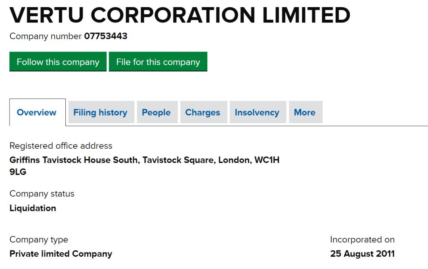The image size is (428, 269).
Task: Click the date '25 August 2011'
Action: coord(362,254)
